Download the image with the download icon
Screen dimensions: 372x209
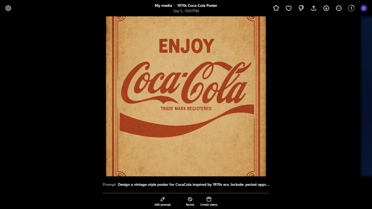point(326,8)
